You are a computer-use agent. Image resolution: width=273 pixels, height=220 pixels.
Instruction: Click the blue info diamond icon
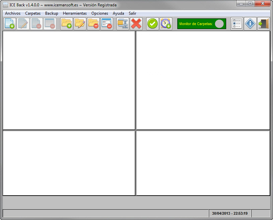pos(250,24)
